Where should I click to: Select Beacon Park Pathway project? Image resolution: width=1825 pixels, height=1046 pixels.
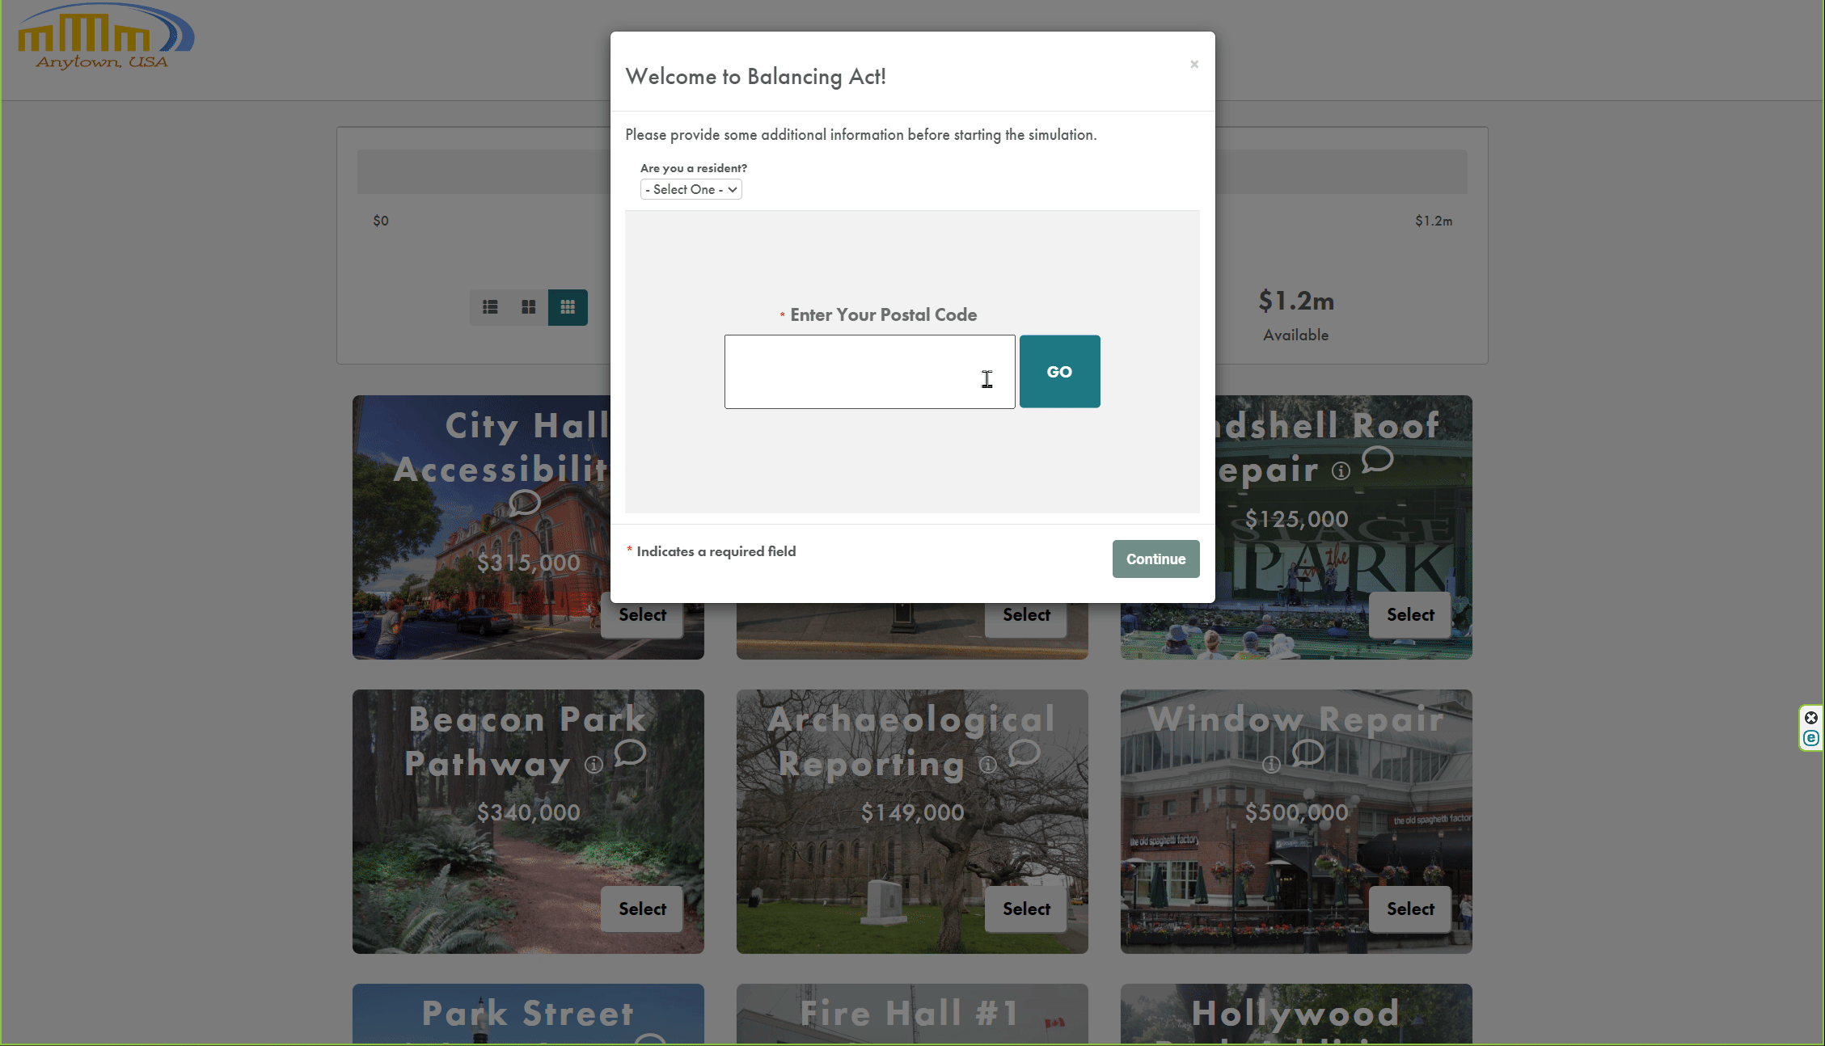[640, 909]
